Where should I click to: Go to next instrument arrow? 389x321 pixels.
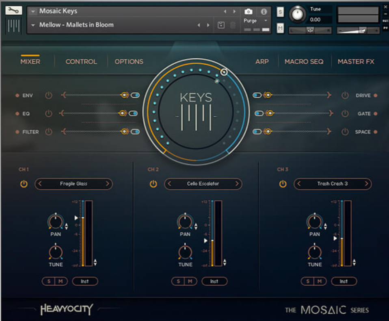coord(234,11)
